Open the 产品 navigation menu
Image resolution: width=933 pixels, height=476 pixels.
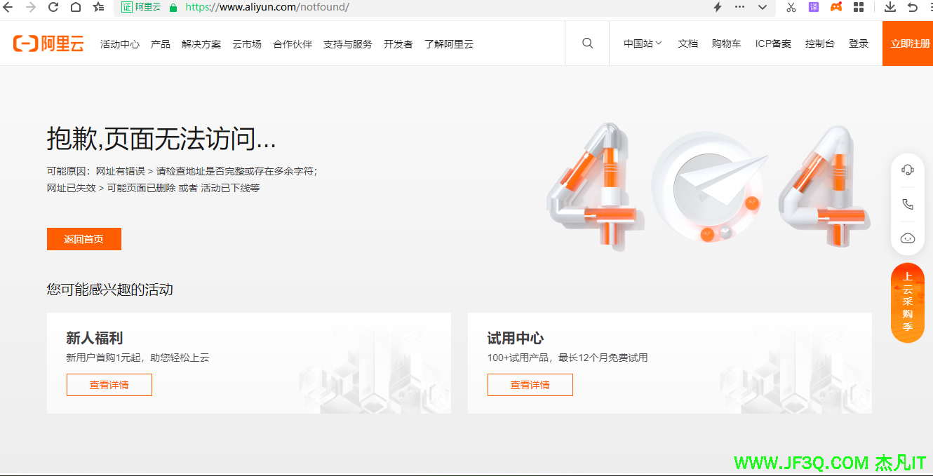(x=161, y=44)
